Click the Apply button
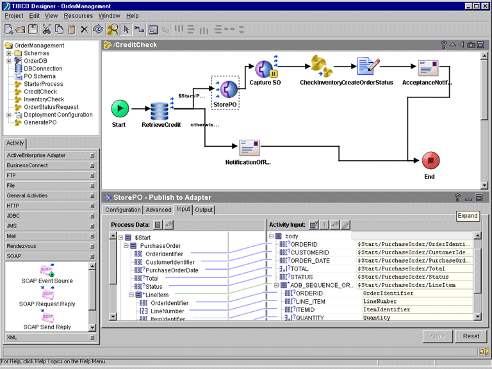 pos(438,336)
